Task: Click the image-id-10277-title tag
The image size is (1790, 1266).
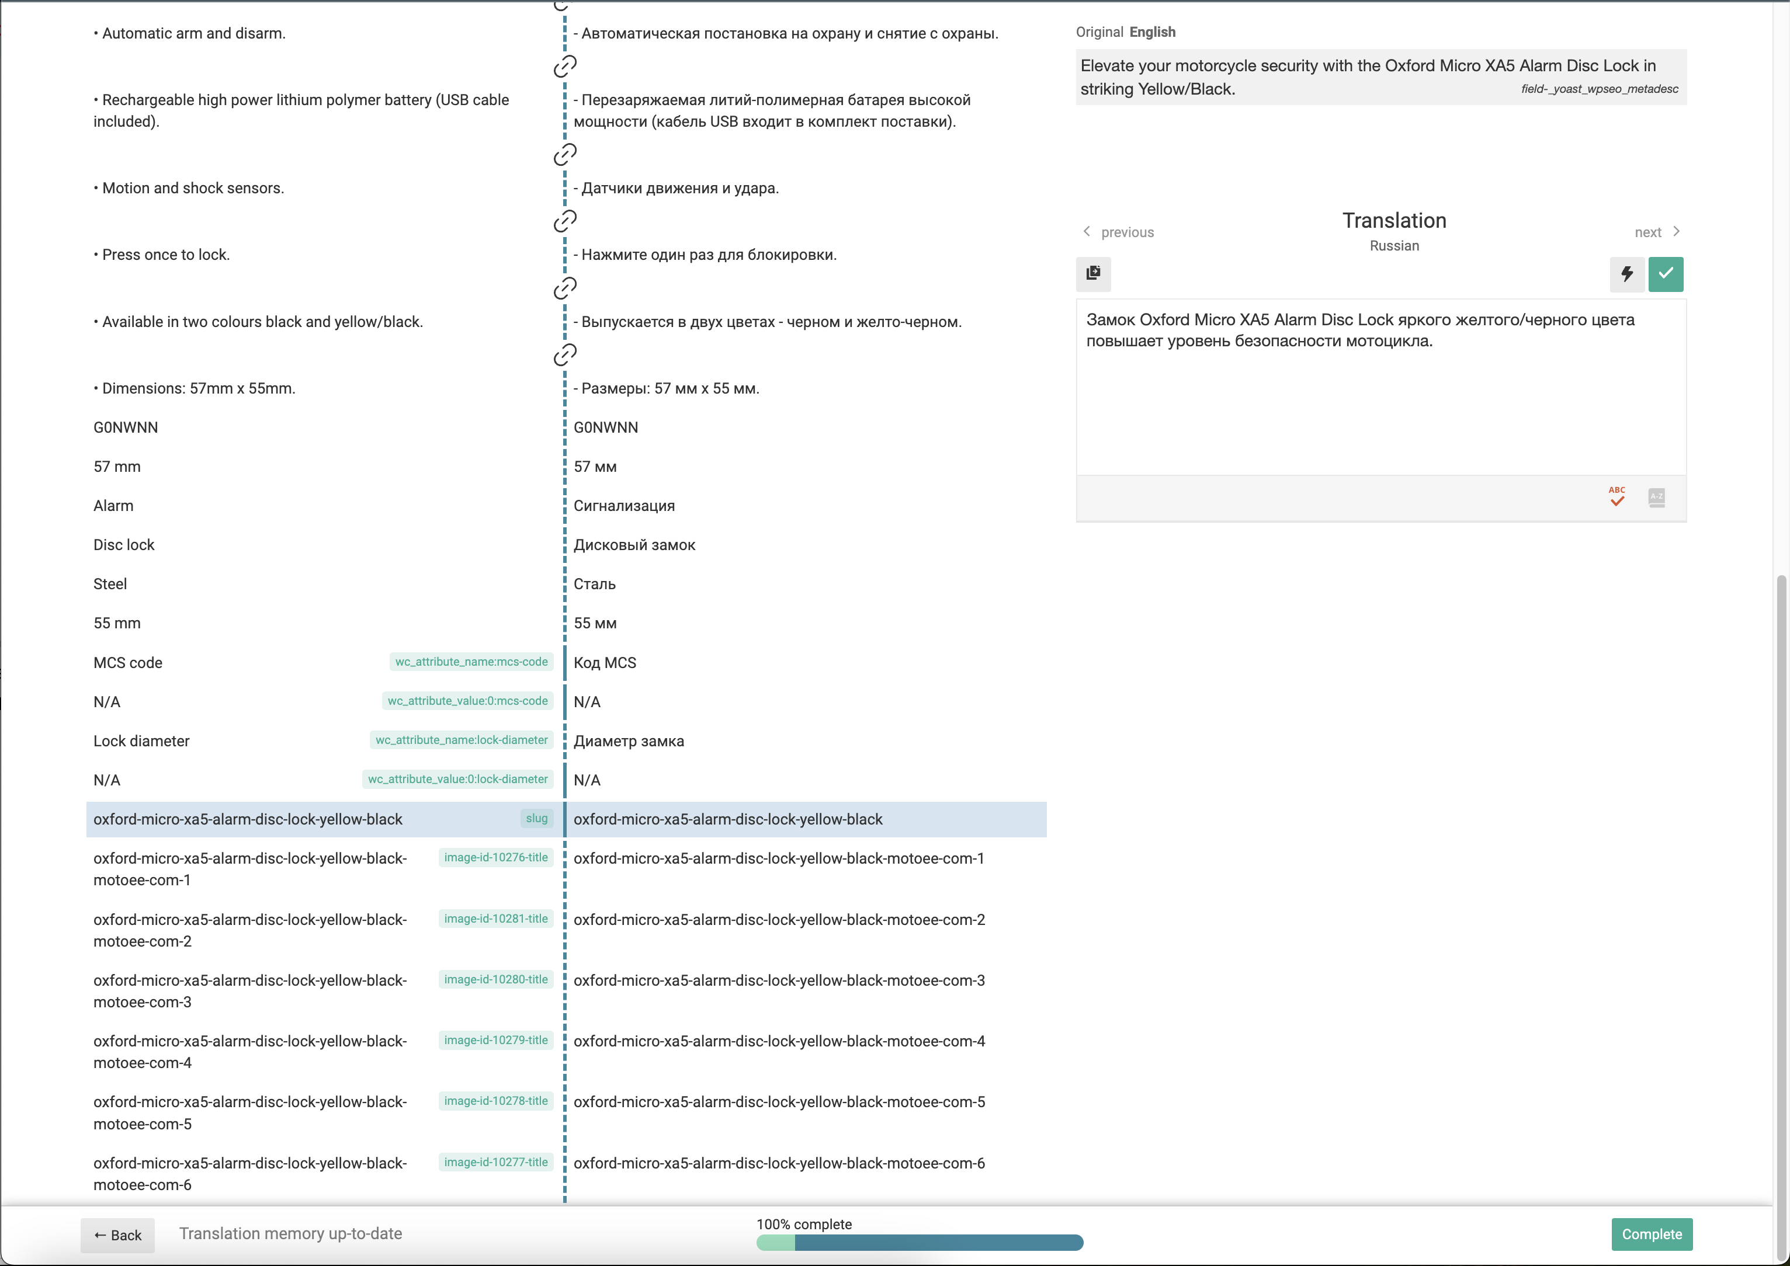Action: click(x=496, y=1162)
